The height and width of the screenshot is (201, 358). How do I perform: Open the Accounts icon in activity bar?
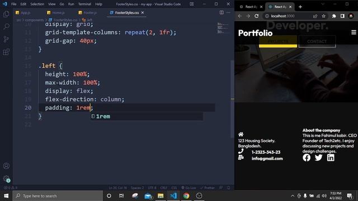coord(6,166)
